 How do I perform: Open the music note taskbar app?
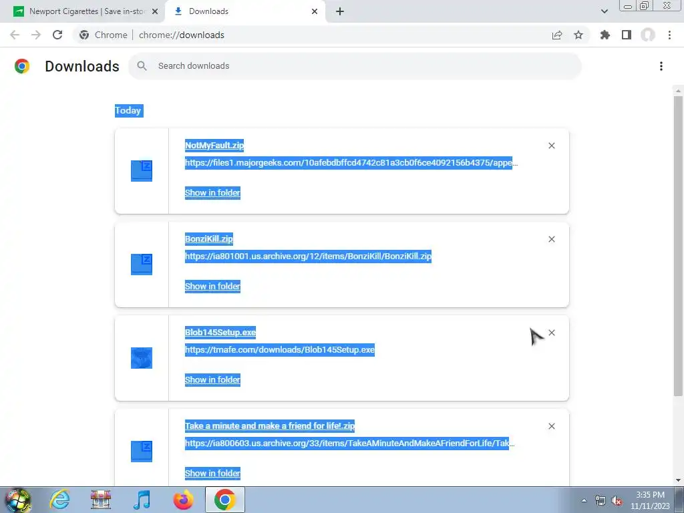142,500
